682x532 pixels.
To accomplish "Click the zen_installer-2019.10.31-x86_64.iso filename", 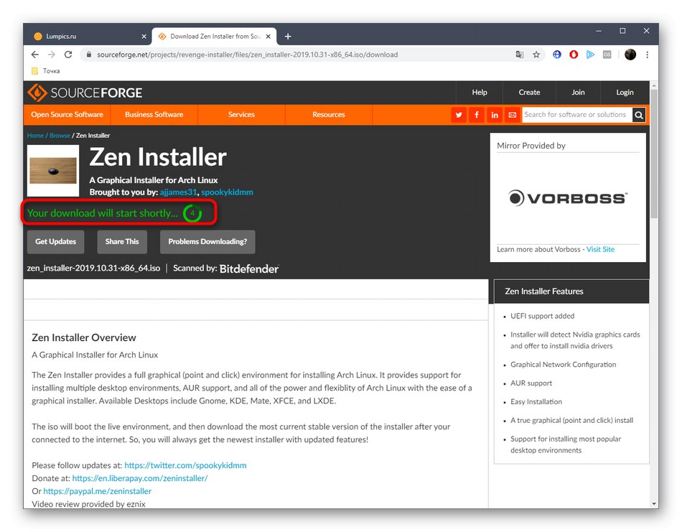I will click(93, 268).
